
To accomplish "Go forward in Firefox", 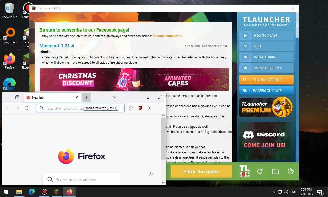I will tap(17, 108).
